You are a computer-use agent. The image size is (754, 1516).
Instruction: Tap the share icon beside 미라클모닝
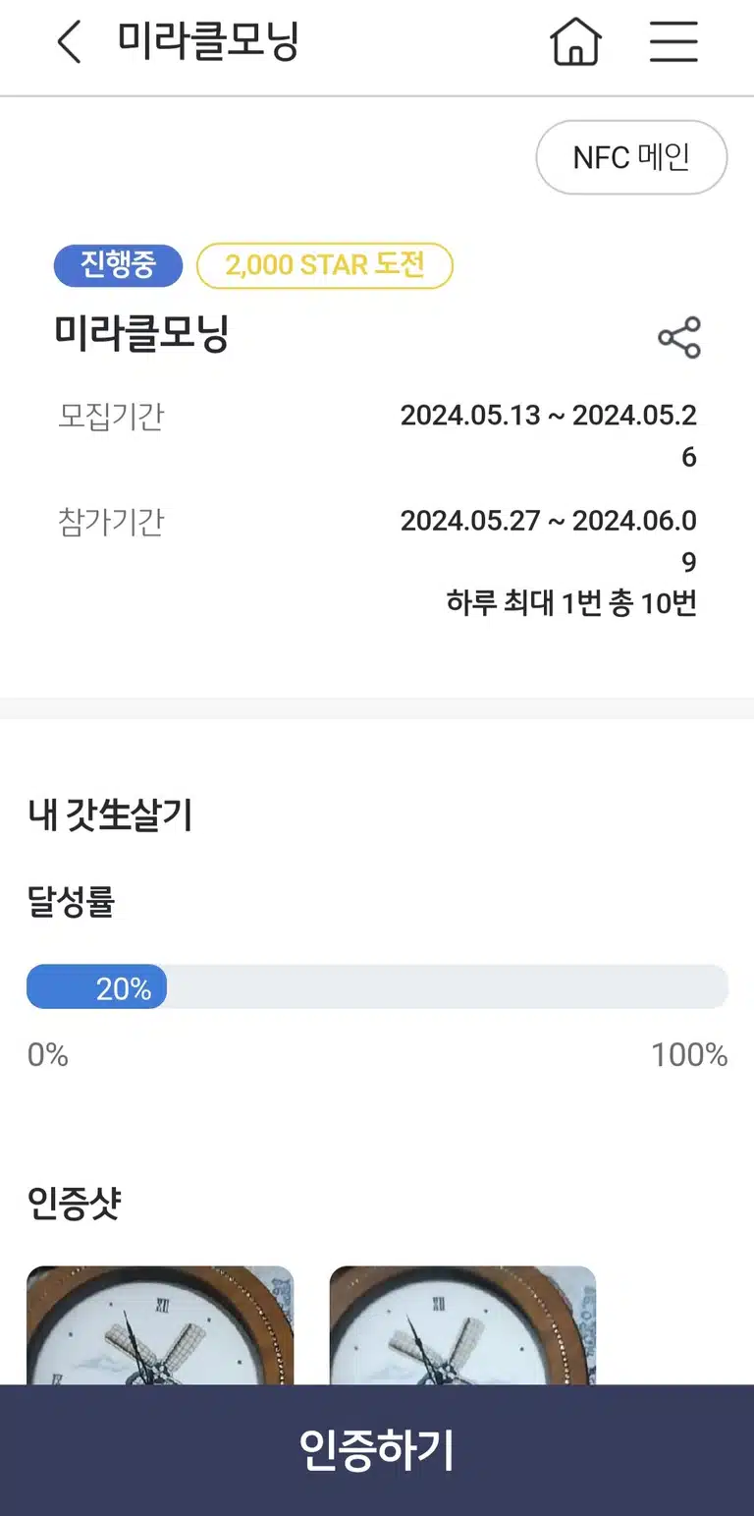coord(679,337)
